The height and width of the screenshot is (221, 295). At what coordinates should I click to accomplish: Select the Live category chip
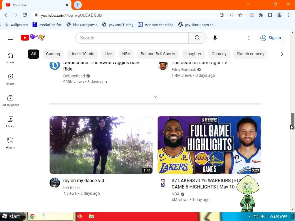[x=108, y=54]
